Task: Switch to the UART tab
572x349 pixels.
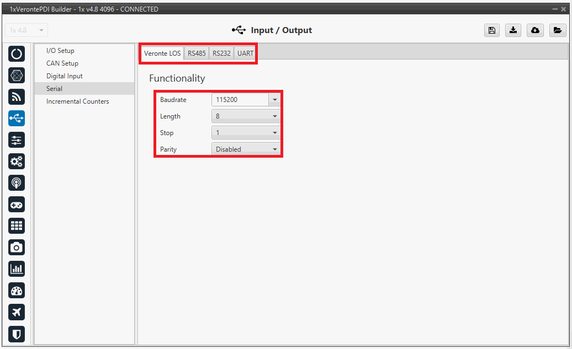Action: (245, 53)
